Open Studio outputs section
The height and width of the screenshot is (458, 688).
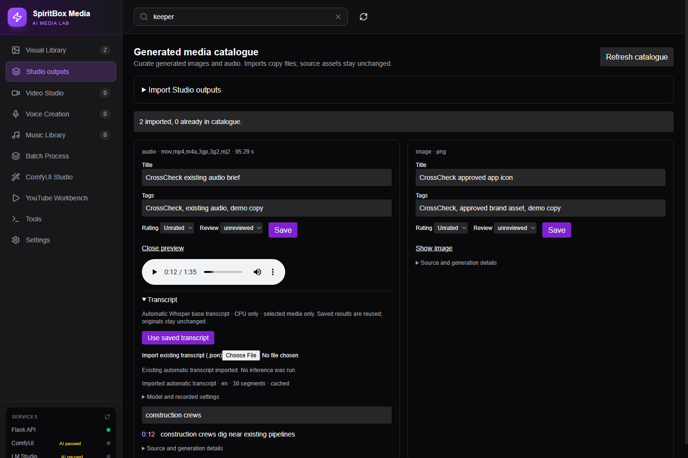pos(61,72)
